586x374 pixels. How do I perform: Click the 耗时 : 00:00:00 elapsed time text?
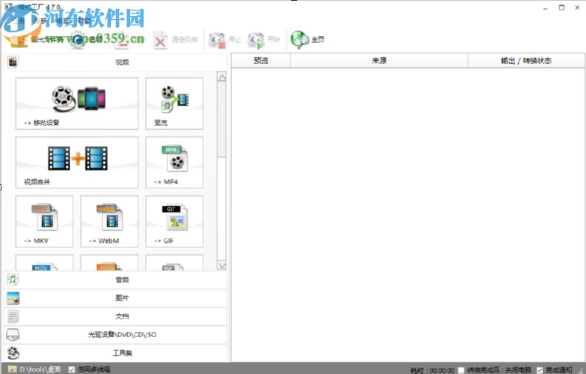click(x=432, y=370)
